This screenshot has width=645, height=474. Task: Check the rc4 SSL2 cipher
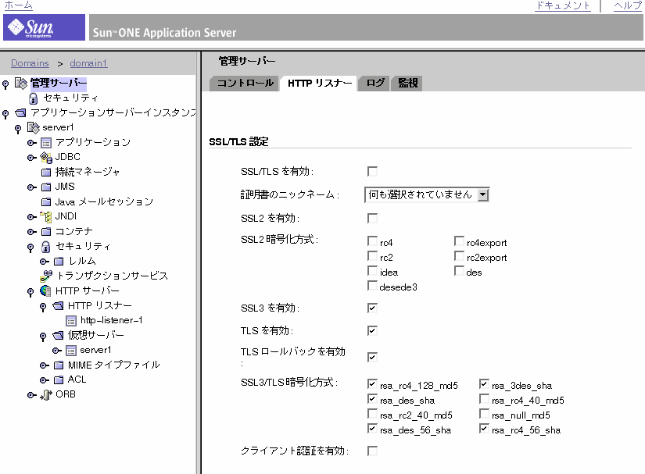click(372, 241)
